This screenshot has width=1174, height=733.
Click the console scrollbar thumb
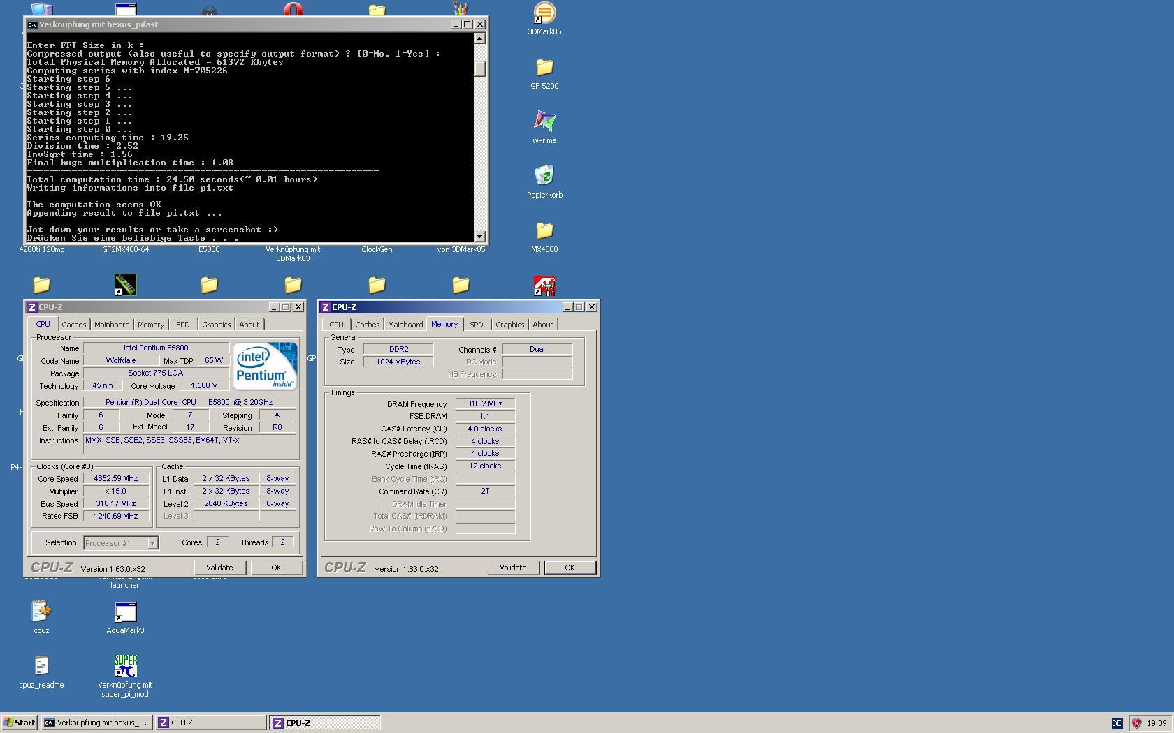(480, 69)
